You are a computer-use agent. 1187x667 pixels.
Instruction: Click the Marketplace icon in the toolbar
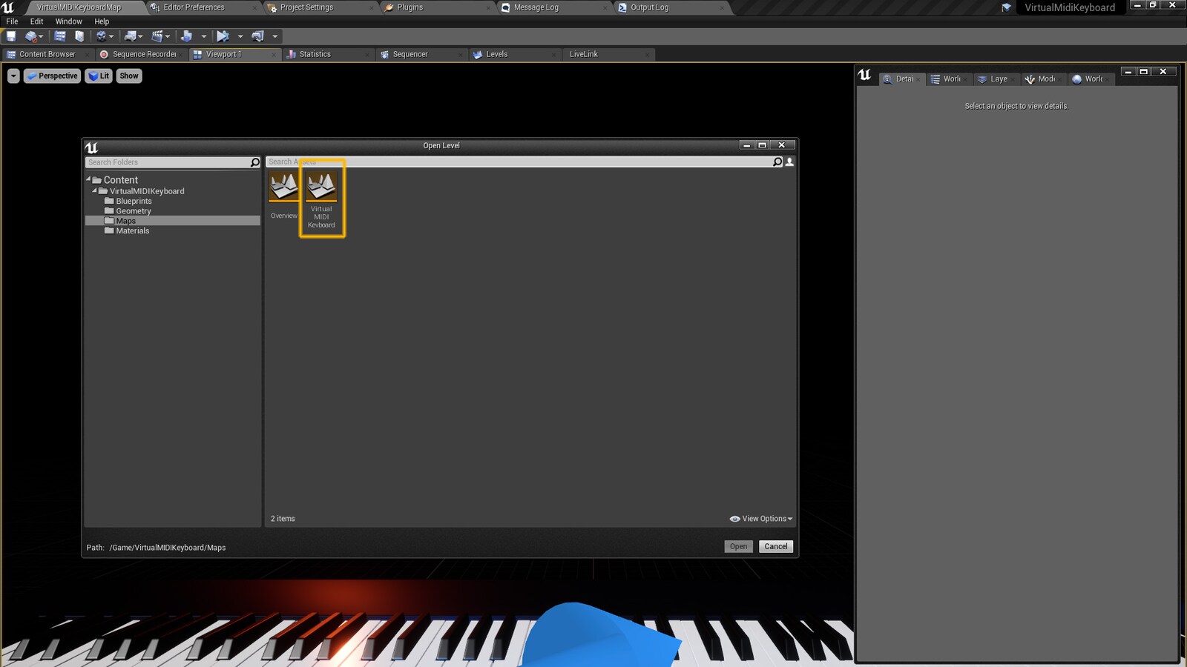(78, 36)
